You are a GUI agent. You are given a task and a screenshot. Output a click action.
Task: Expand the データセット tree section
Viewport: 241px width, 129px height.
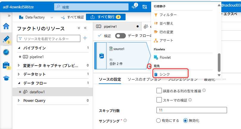coord(19,74)
